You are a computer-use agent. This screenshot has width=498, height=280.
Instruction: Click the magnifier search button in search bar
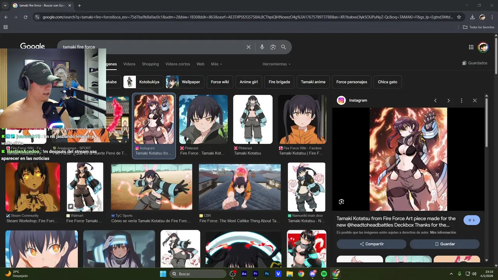coord(284,47)
